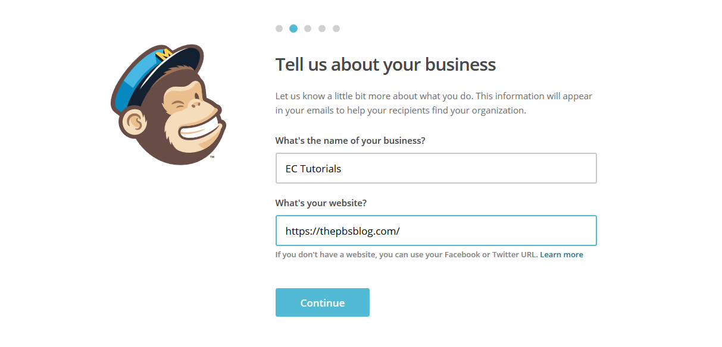This screenshot has width=722, height=347.
Task: Click the first gray progress dot
Action: 279,29
